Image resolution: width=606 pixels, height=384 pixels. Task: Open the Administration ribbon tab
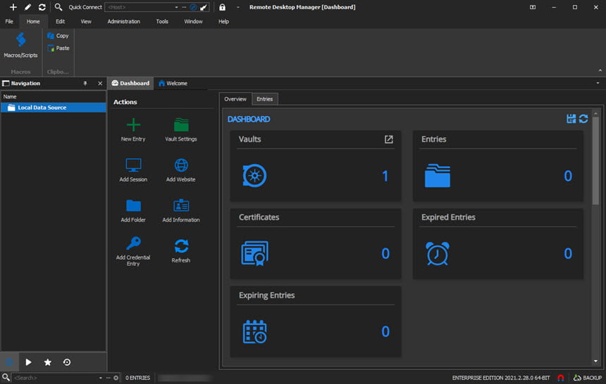click(124, 22)
